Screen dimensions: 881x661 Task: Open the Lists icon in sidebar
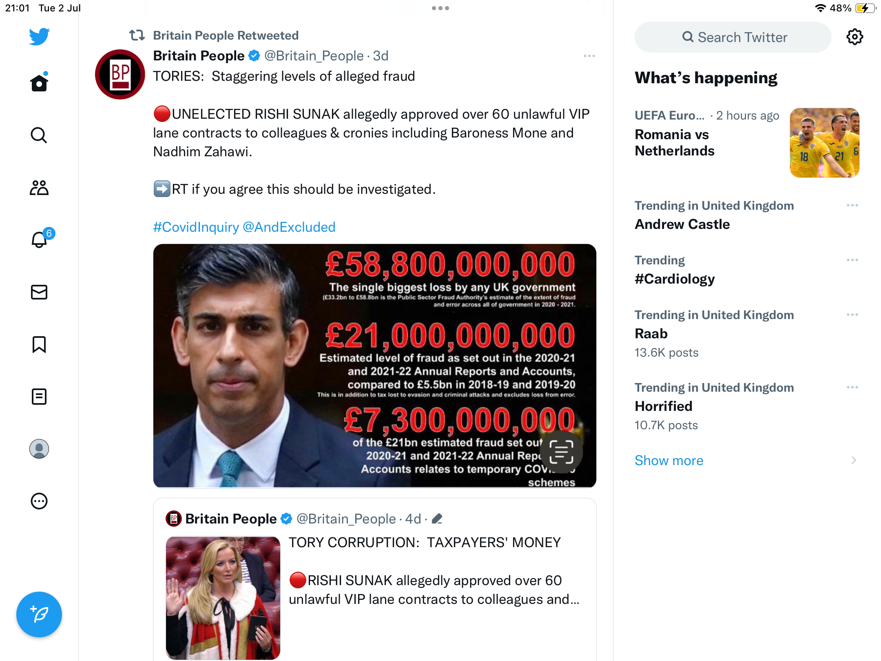(39, 397)
